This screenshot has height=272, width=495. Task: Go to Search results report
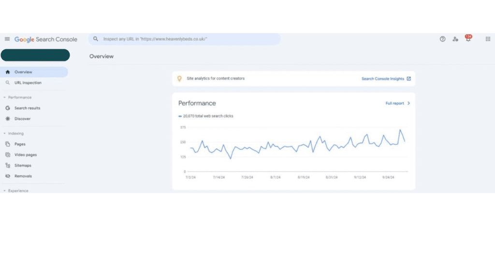coord(27,108)
